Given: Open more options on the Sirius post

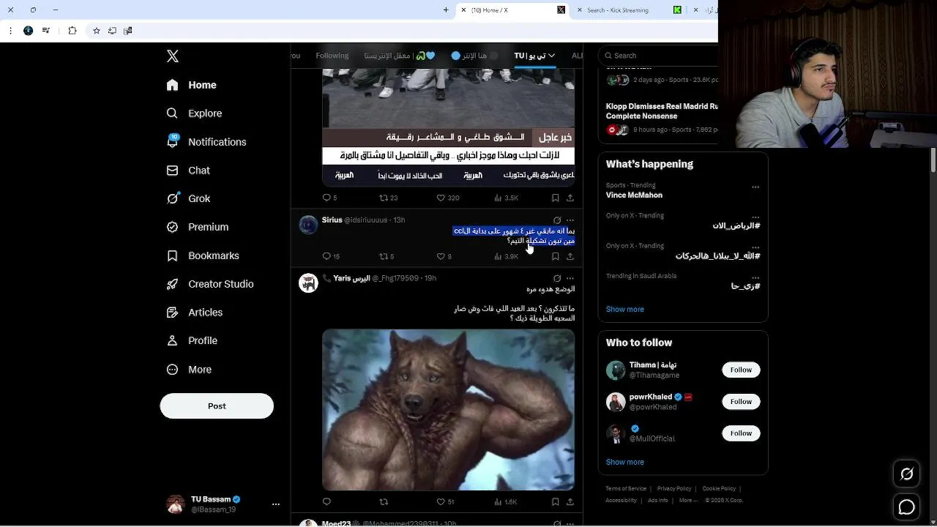Looking at the screenshot, I should pyautogui.click(x=570, y=220).
